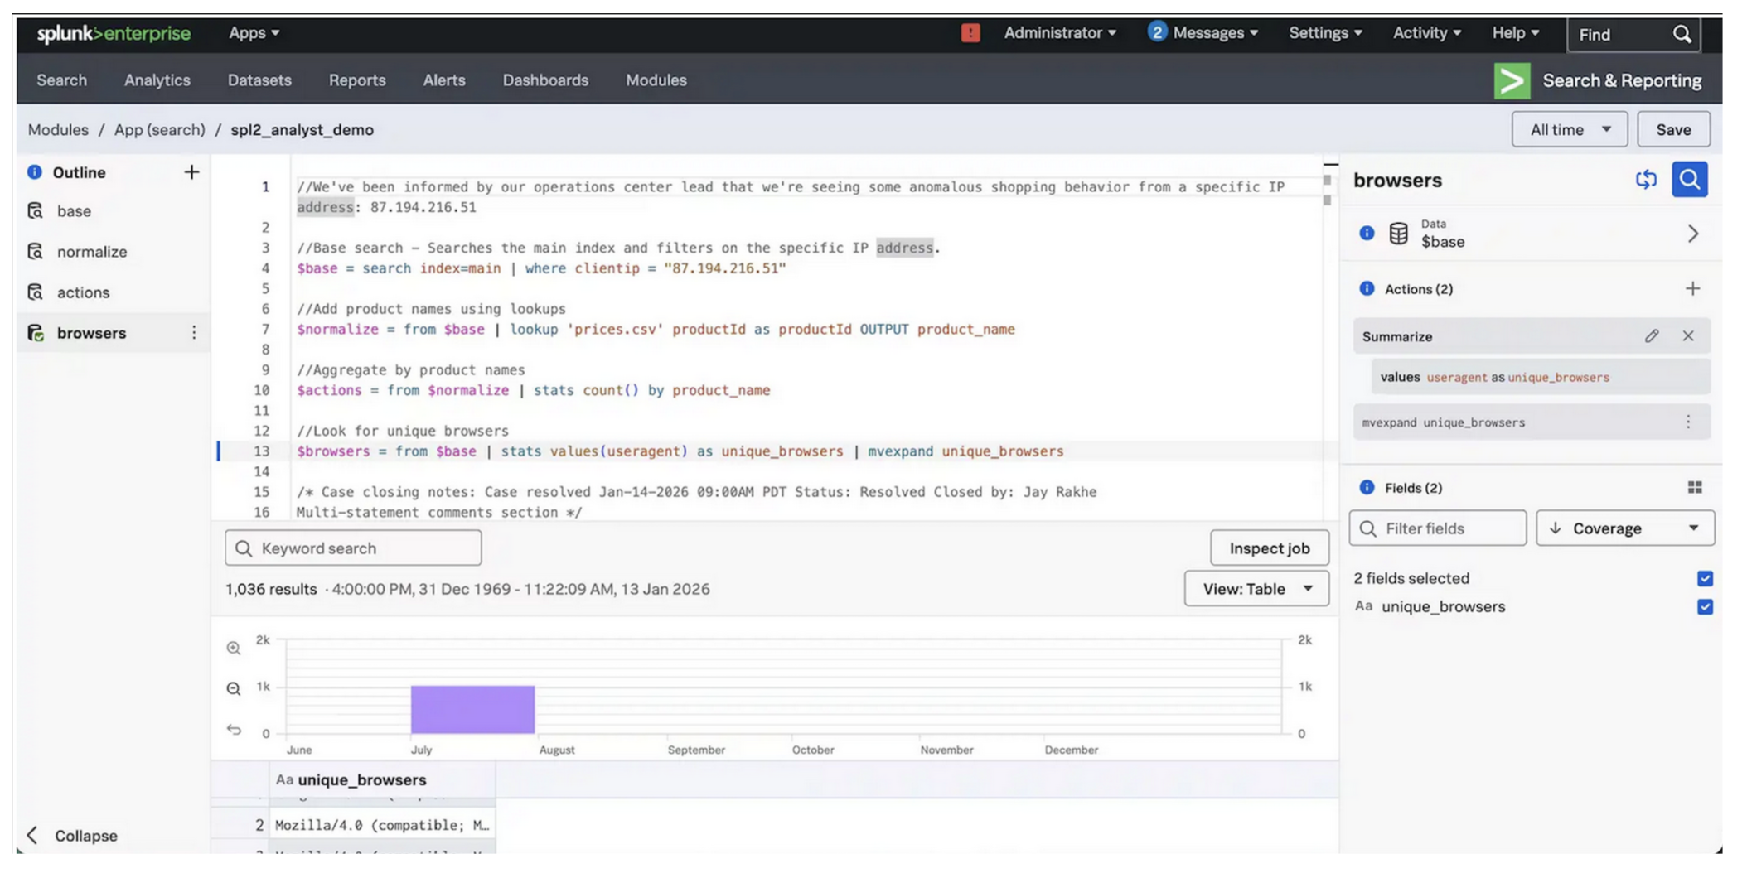Open the Activity dropdown
1747x878 pixels.
click(x=1426, y=33)
